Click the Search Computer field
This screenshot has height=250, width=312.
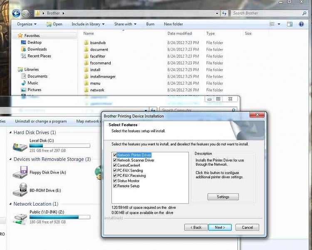pos(196,110)
